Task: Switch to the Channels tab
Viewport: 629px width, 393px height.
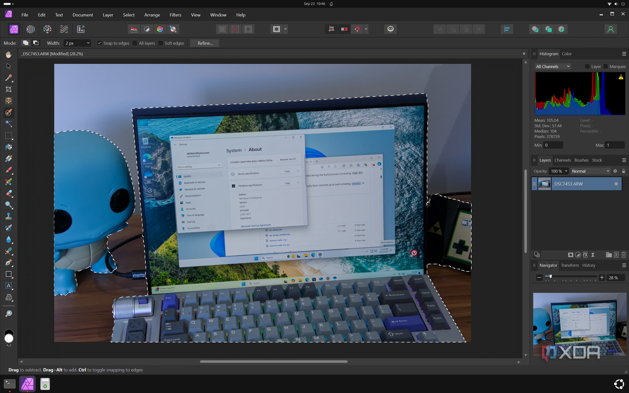Action: click(562, 160)
